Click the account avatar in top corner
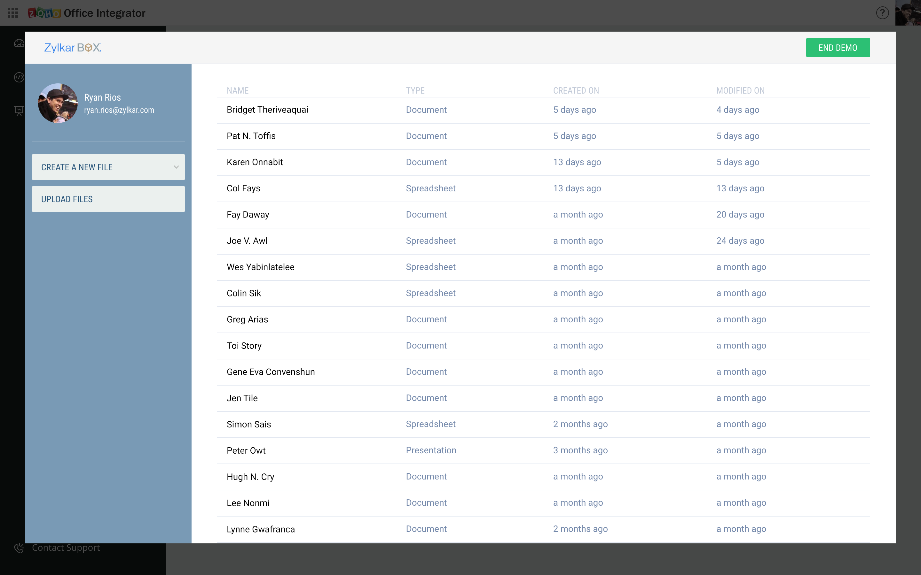This screenshot has width=921, height=575. (909, 13)
